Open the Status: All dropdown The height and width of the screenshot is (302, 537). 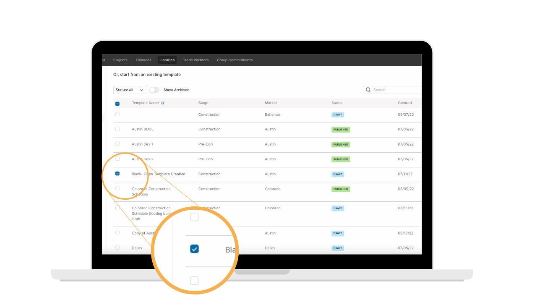tap(130, 90)
